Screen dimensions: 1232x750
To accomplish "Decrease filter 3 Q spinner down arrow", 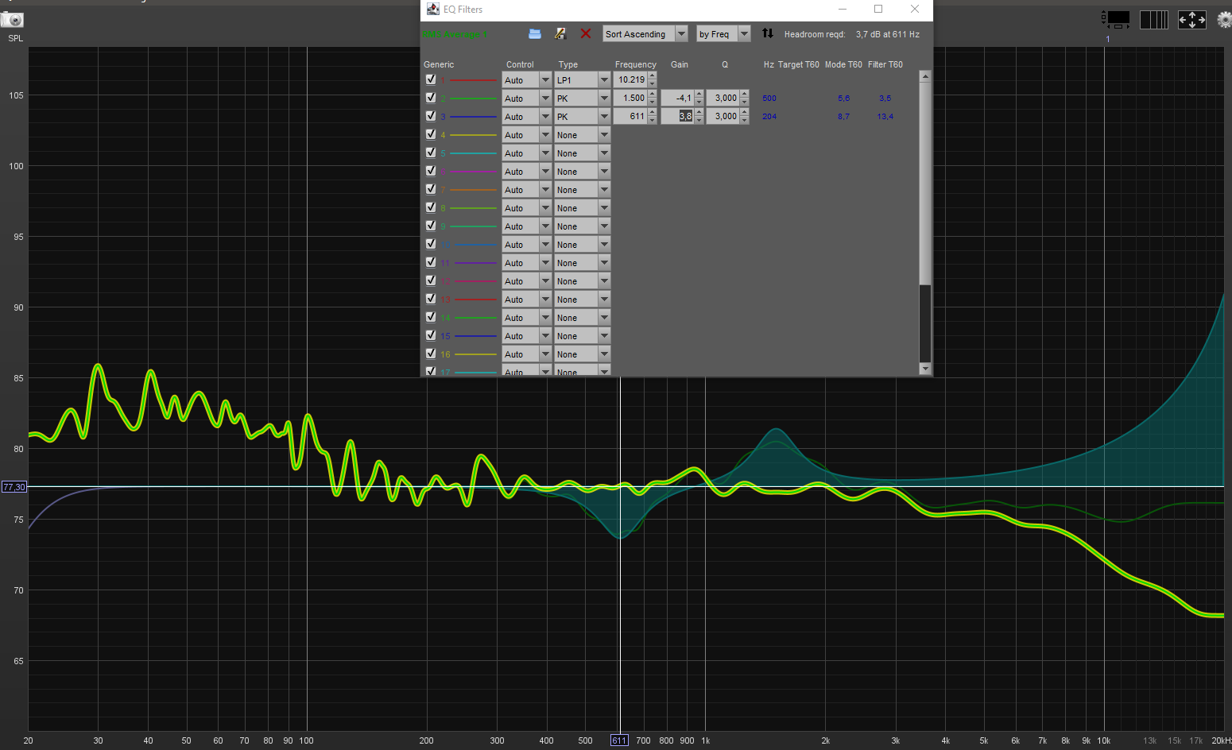I will pos(745,120).
